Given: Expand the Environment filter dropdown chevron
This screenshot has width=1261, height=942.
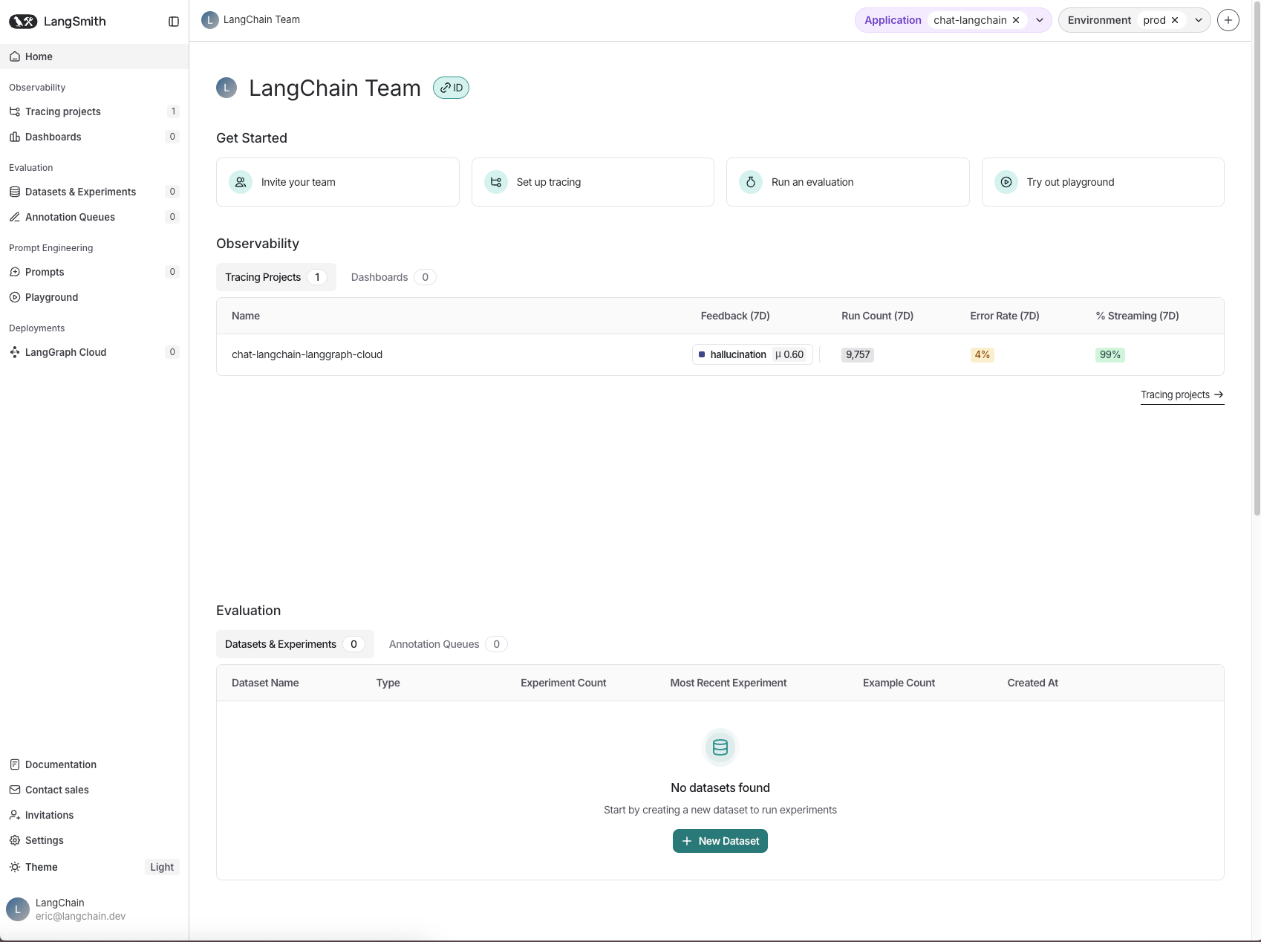Looking at the screenshot, I should click(x=1199, y=20).
